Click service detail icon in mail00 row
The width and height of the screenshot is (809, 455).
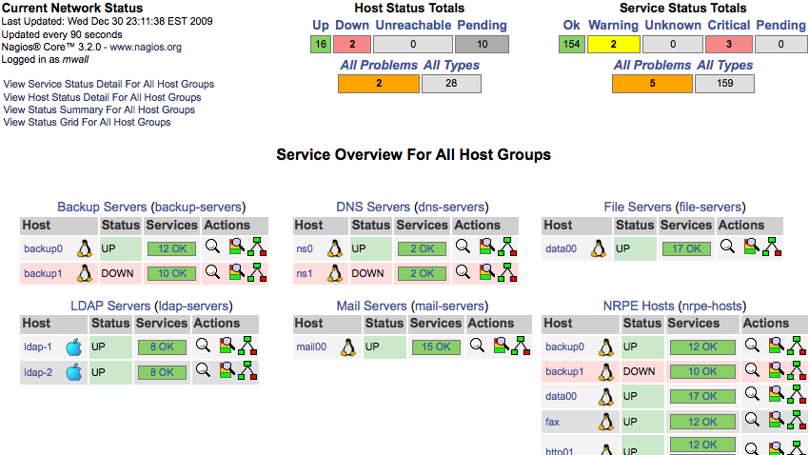(498, 346)
